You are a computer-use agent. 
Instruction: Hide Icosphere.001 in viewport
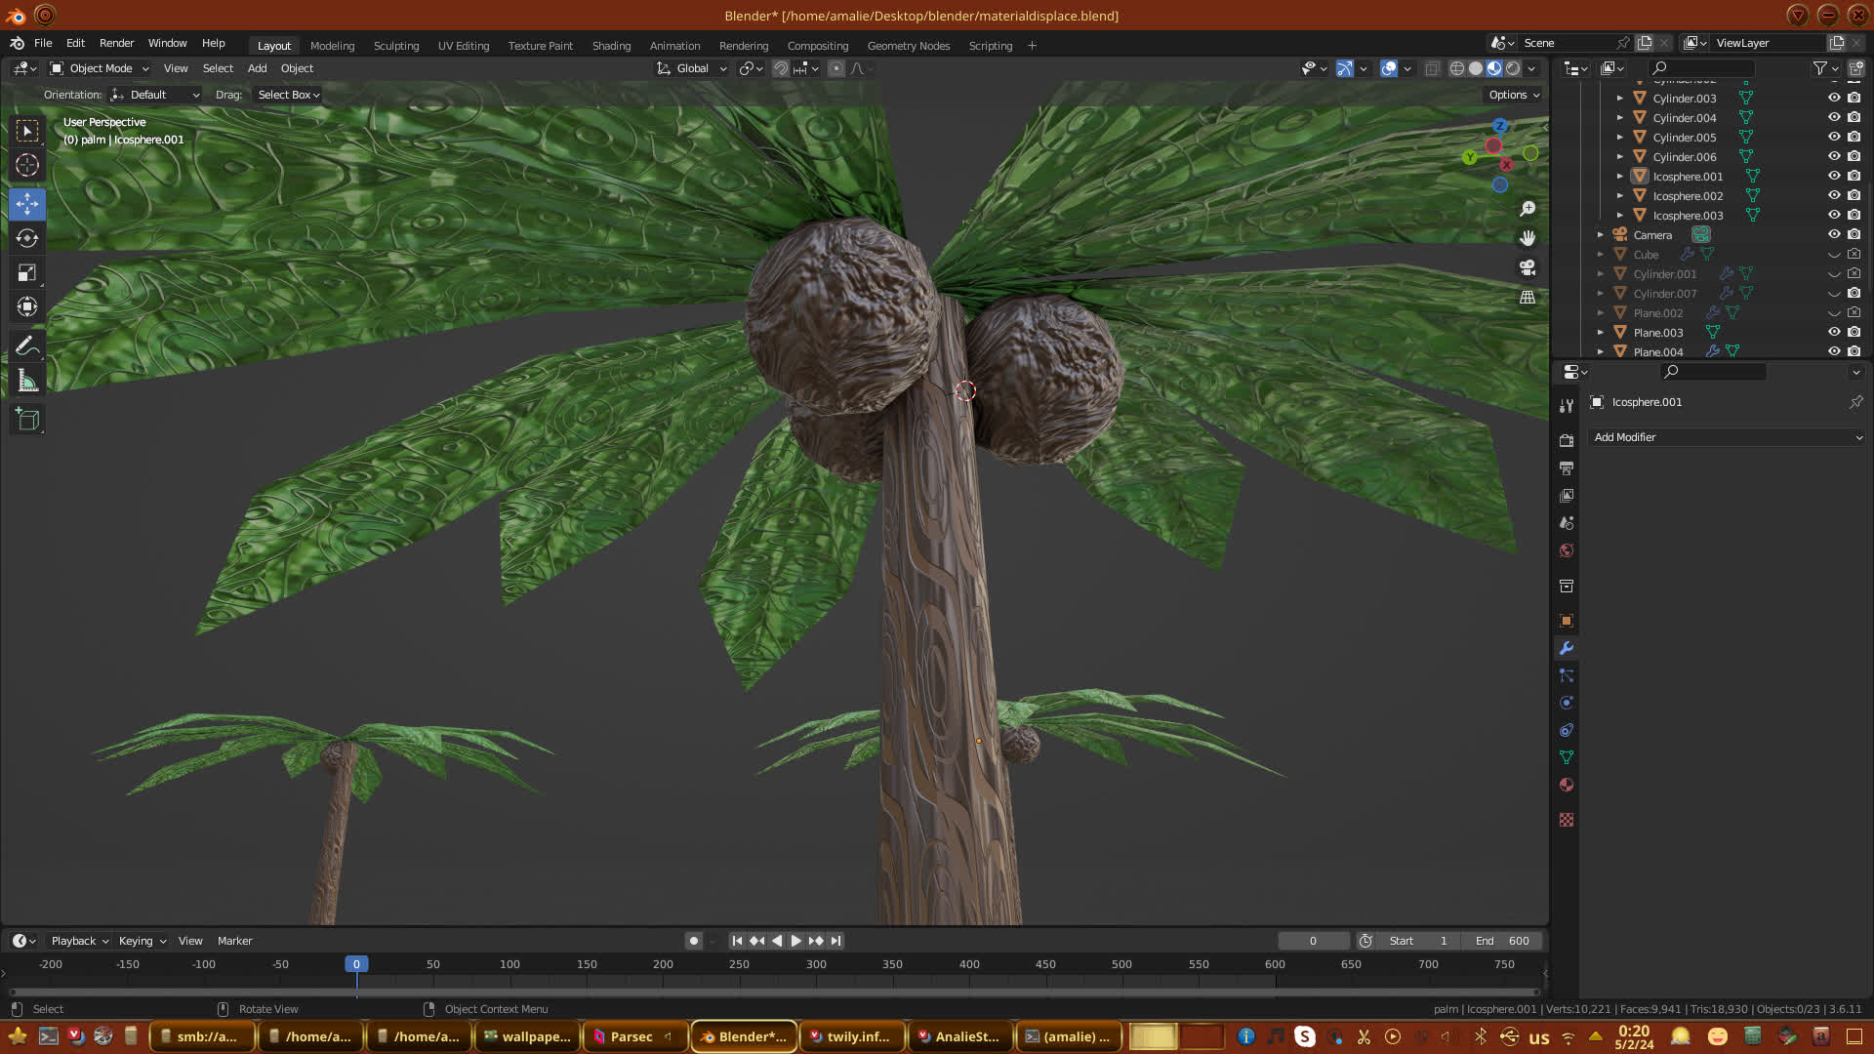pyautogui.click(x=1834, y=177)
